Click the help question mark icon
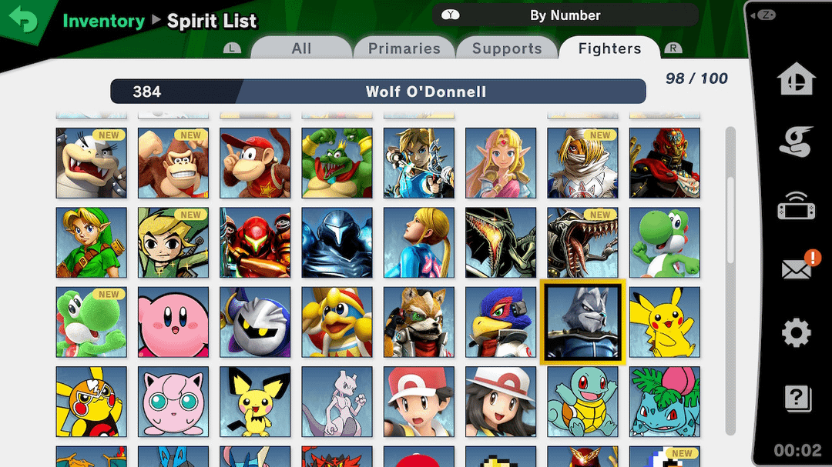The image size is (832, 467). tap(797, 398)
